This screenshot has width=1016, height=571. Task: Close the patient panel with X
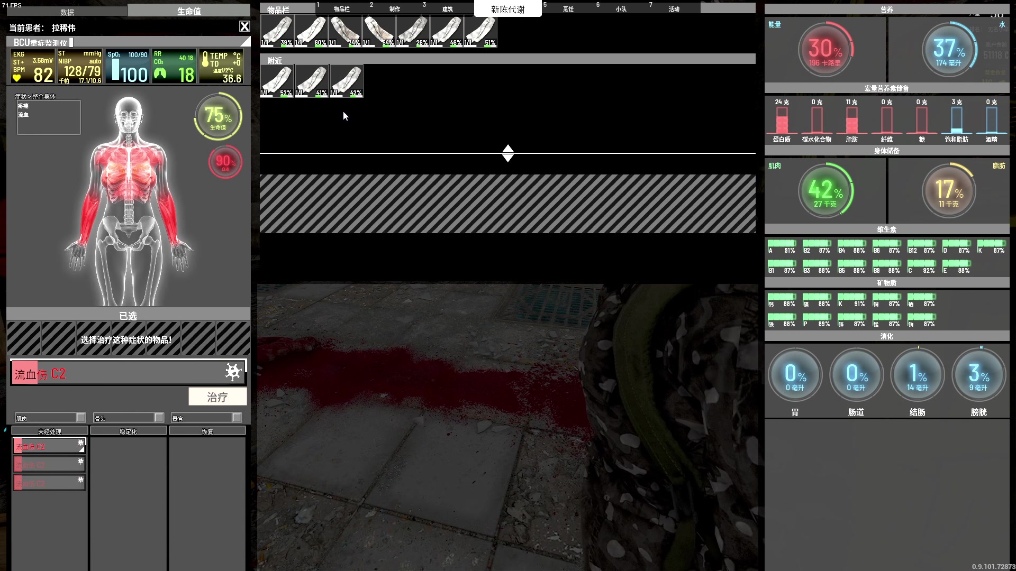point(244,26)
